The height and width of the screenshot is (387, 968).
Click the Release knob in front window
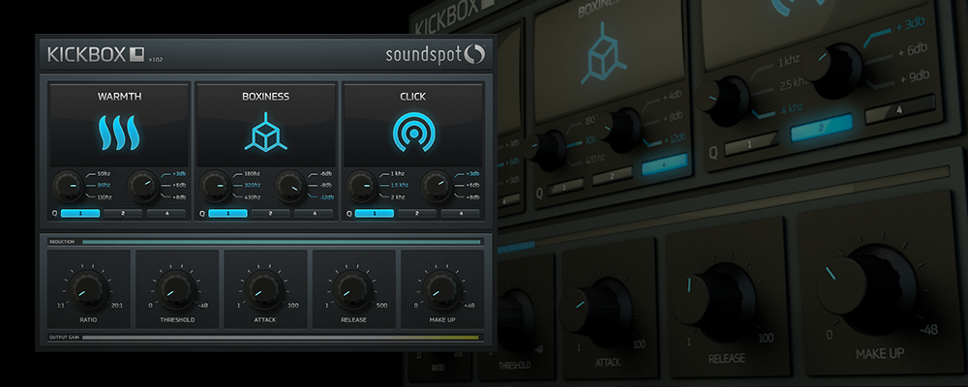(354, 289)
